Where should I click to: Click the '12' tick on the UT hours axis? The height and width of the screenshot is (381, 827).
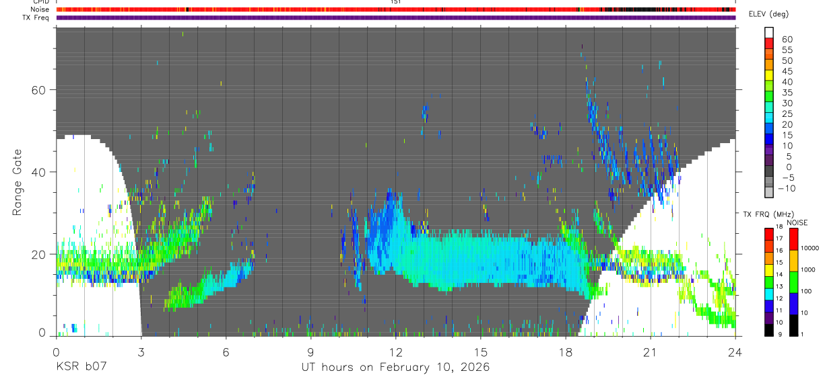click(396, 351)
